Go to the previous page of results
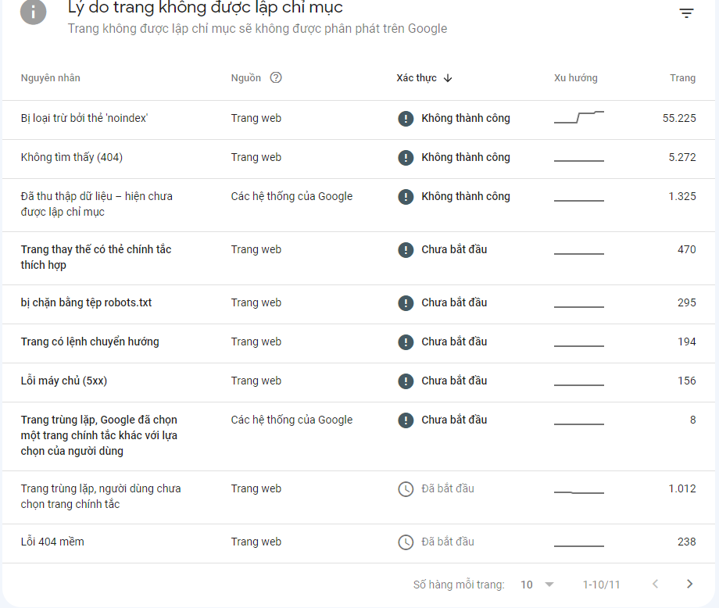The width and height of the screenshot is (719, 608). tap(655, 584)
